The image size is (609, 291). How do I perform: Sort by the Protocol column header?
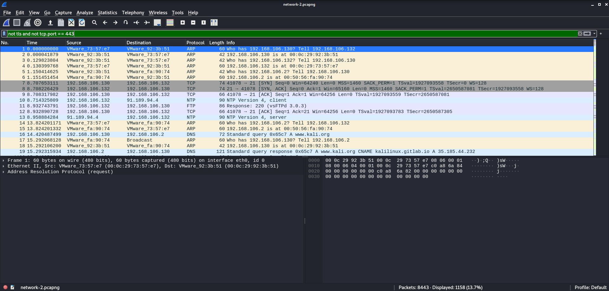tap(197, 42)
